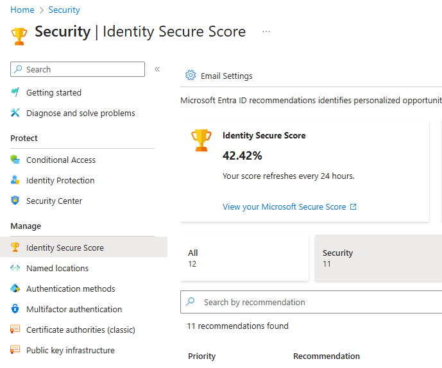Screen dimensions: 442x368
Task: Click the Authentication methods icon
Action: [15, 289]
